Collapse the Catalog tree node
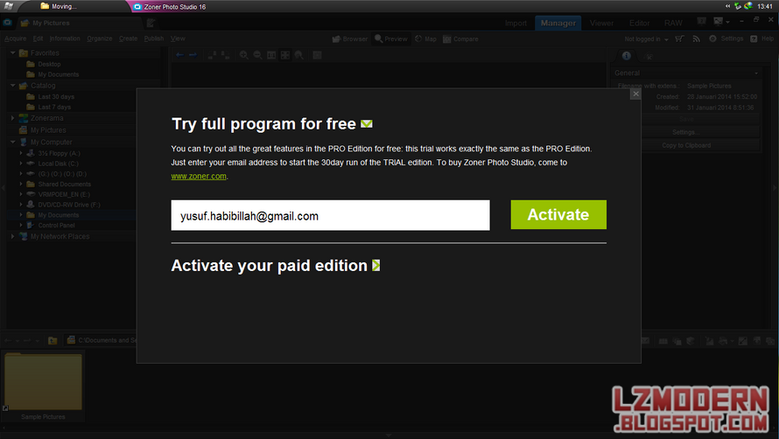This screenshot has width=779, height=439. pos(13,86)
